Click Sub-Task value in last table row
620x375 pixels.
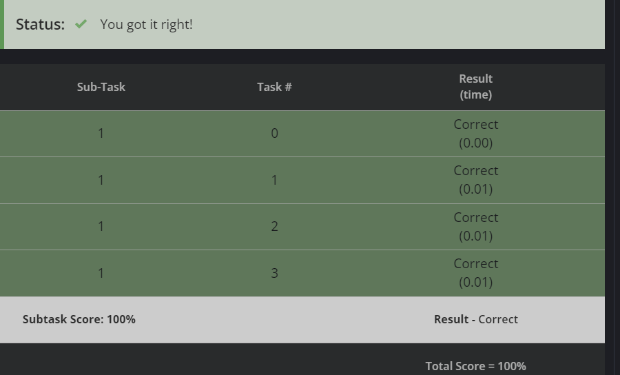coord(101,274)
